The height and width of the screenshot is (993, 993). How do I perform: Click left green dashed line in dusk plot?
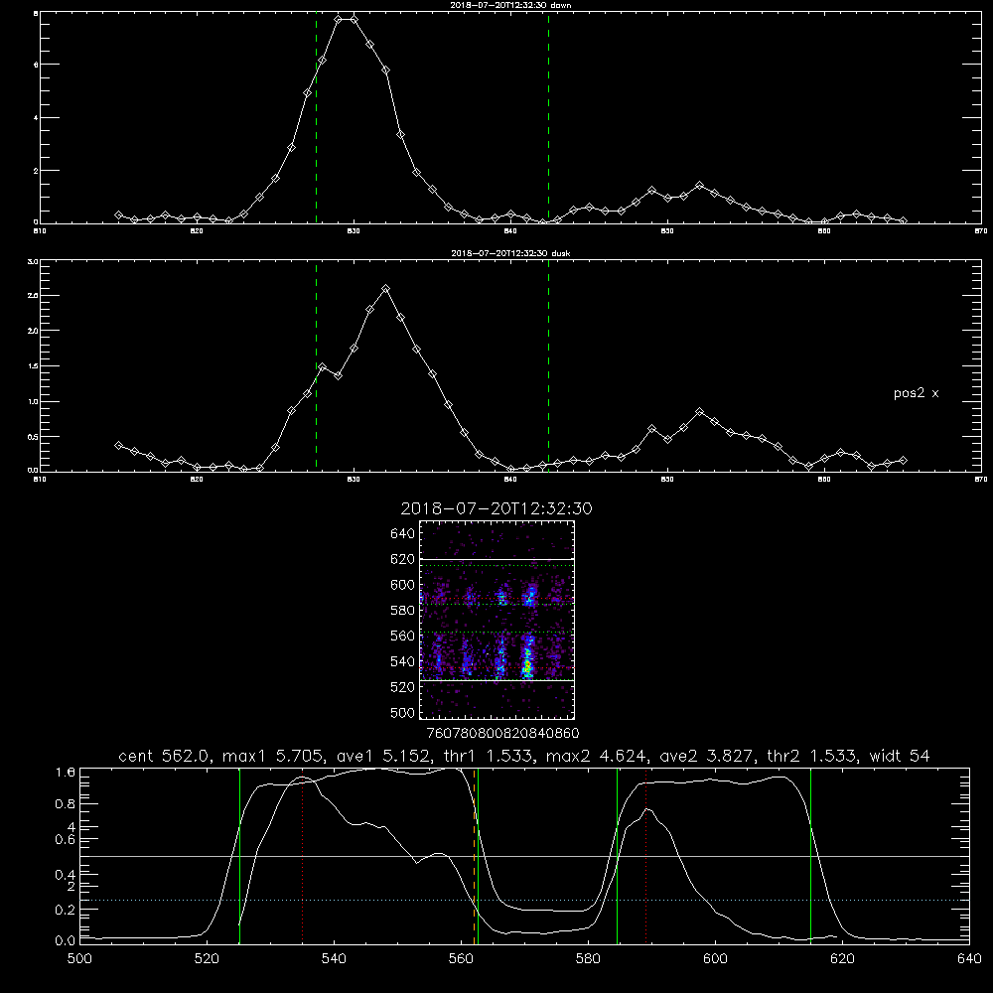316,366
